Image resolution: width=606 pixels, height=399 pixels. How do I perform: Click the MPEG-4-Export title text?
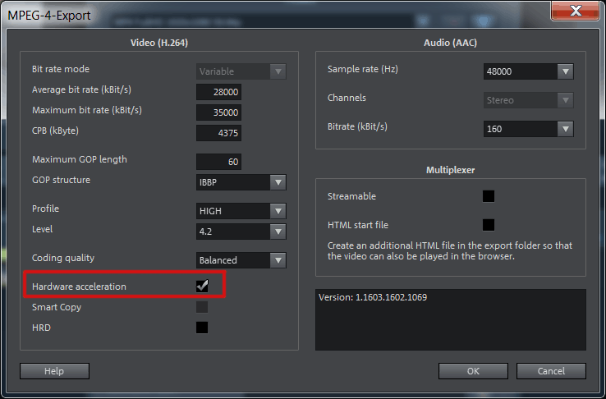click(x=49, y=16)
